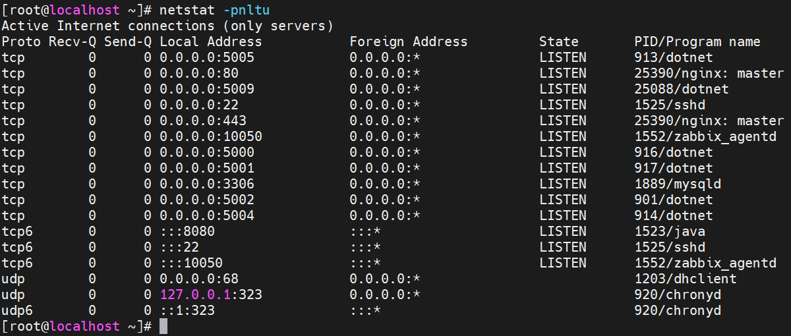
Task: Click the Local Address column header
Action: click(210, 42)
